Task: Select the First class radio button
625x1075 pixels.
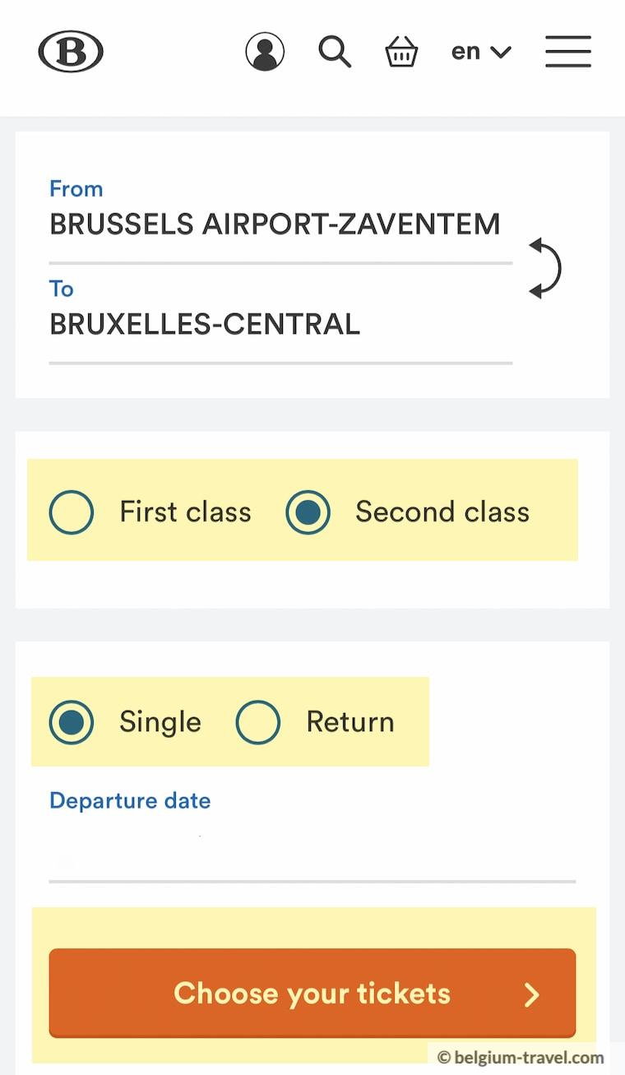Action: click(x=72, y=511)
